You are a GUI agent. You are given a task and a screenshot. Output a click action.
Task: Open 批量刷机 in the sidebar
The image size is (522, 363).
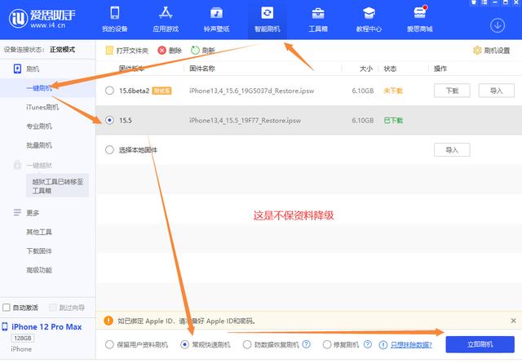[39, 145]
